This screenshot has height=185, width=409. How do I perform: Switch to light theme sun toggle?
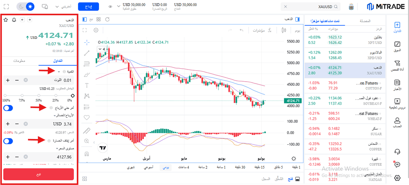click(x=31, y=6)
